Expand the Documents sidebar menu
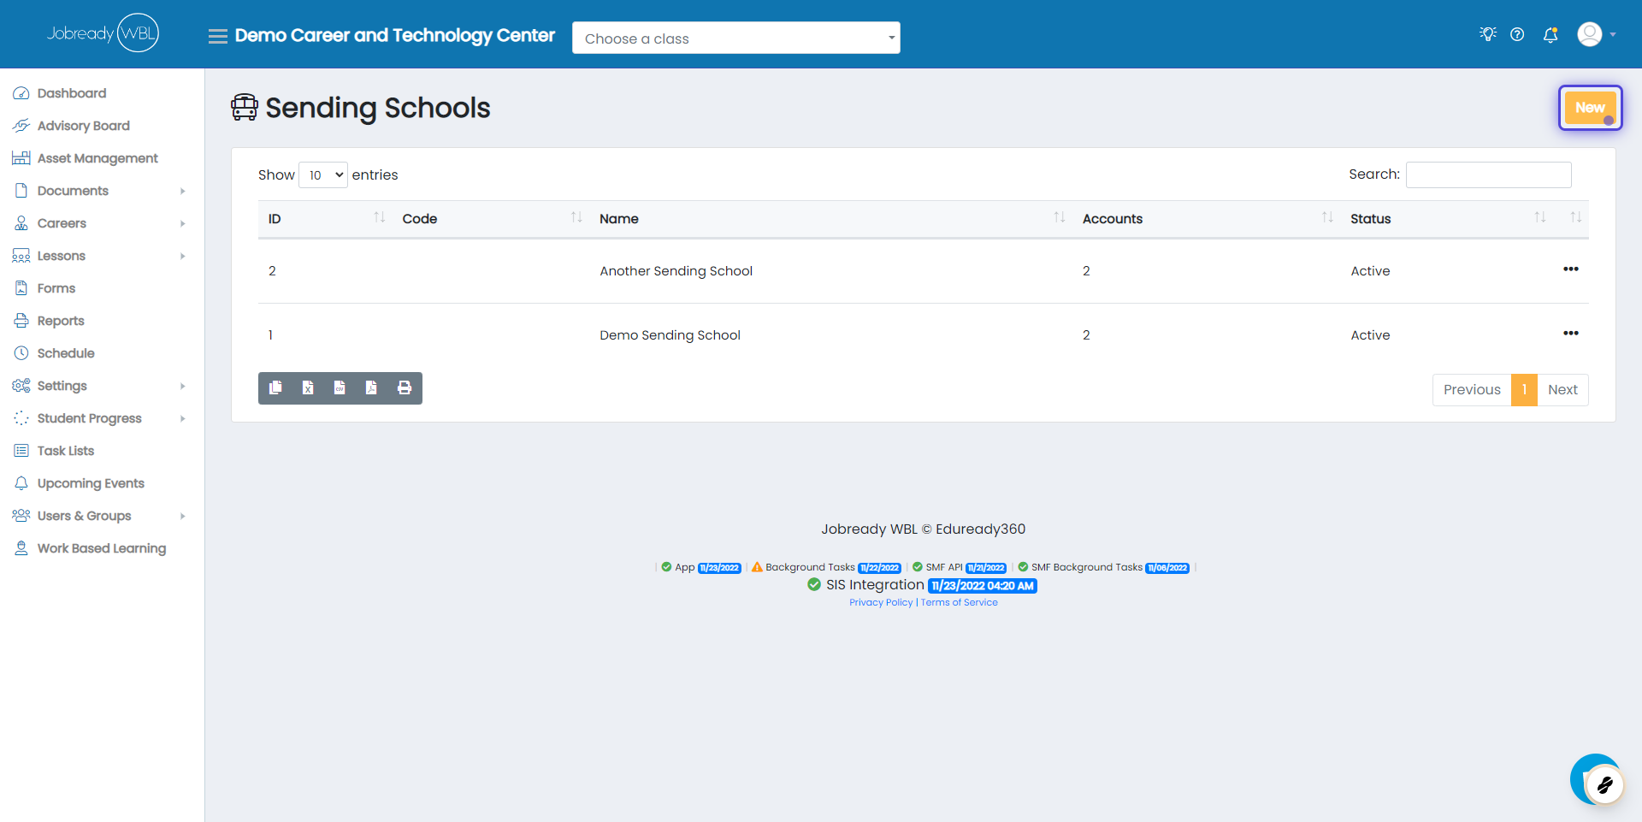1642x822 pixels. click(99, 191)
